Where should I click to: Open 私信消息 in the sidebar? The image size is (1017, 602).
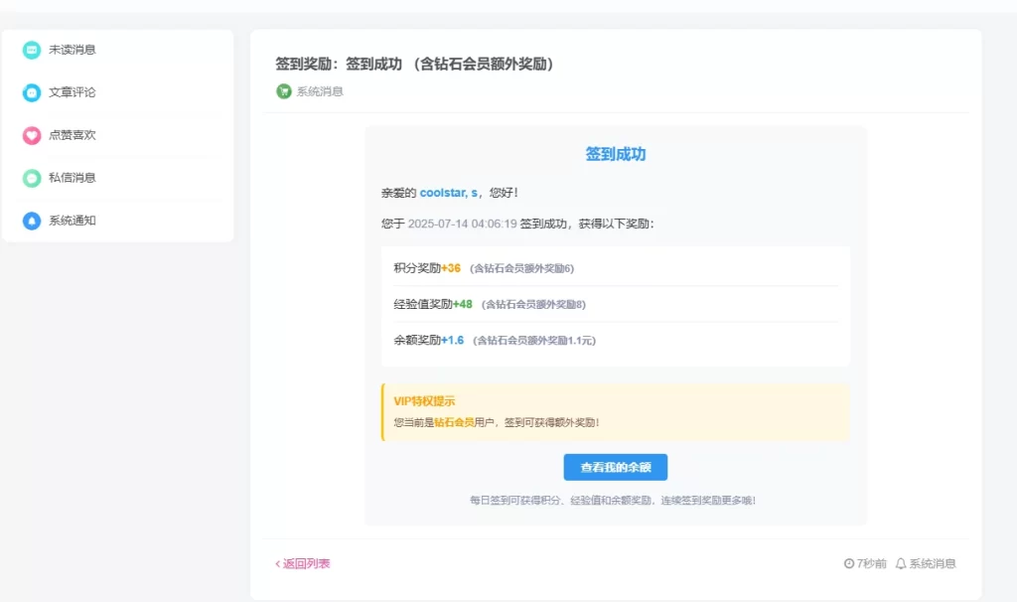coord(70,177)
